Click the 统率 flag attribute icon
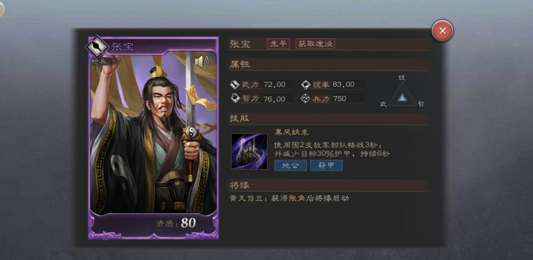This screenshot has height=260, width=533. (x=305, y=84)
